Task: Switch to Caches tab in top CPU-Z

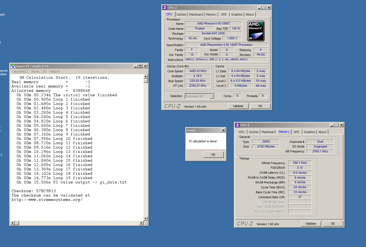Action: (181, 14)
